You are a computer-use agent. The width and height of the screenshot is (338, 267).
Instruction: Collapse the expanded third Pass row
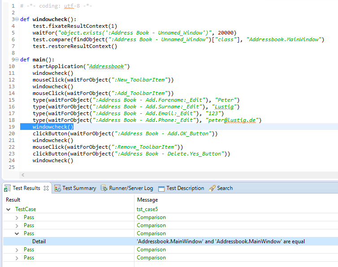[x=17, y=233]
